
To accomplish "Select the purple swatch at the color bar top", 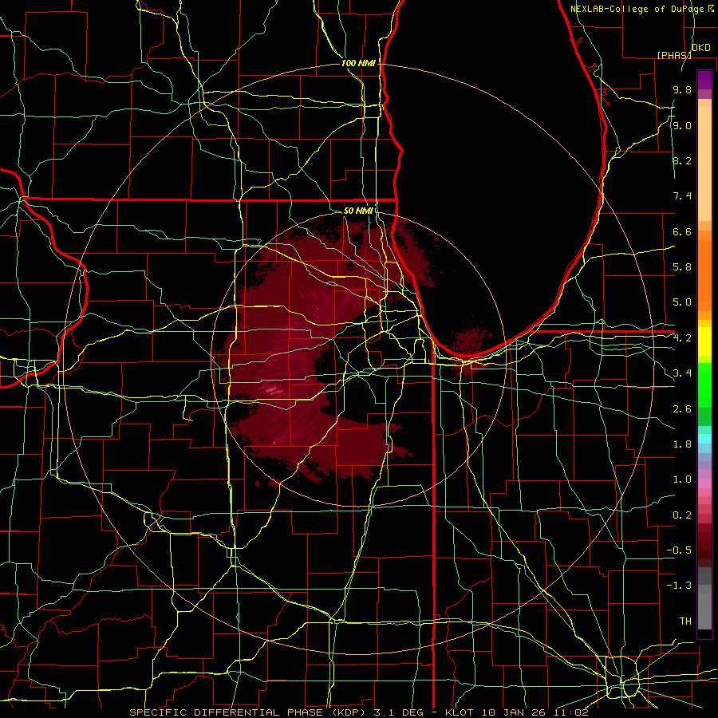I will pyautogui.click(x=704, y=80).
